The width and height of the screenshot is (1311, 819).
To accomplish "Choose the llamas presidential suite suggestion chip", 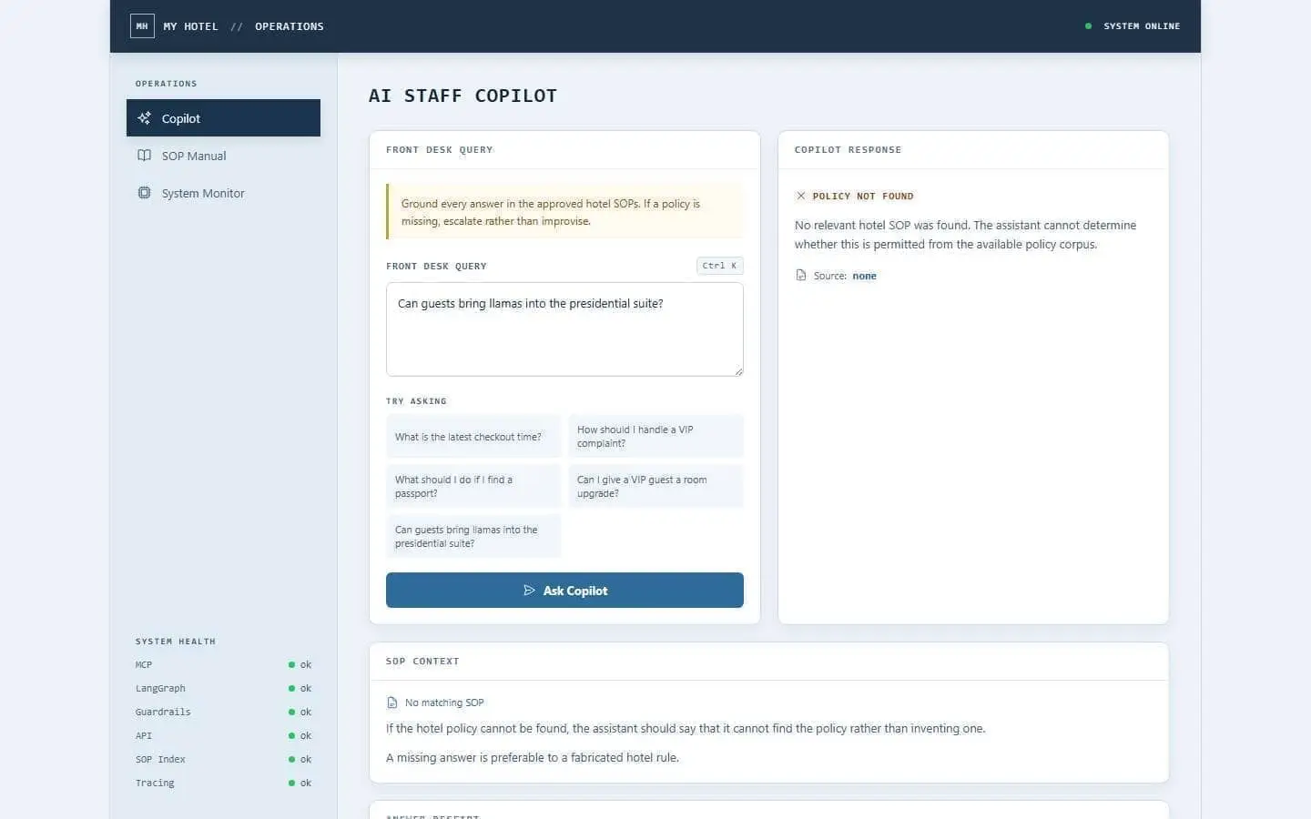I will tap(473, 537).
